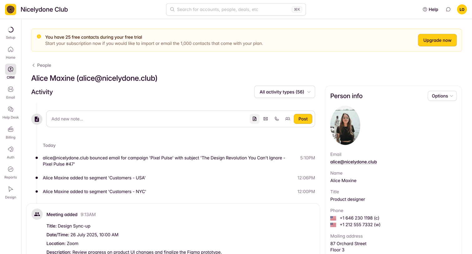Click the cell phone number +1 646 230 1198
The width and height of the screenshot is (472, 254).
point(359,218)
